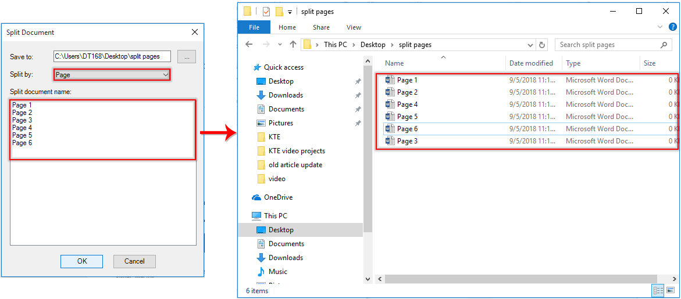The height and width of the screenshot is (299, 681).
Task: Click the Properties icon in quick access toolbar
Action: click(x=266, y=12)
